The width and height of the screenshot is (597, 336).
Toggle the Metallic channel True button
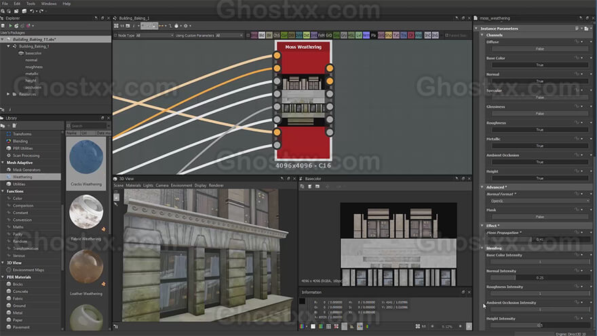(540, 146)
